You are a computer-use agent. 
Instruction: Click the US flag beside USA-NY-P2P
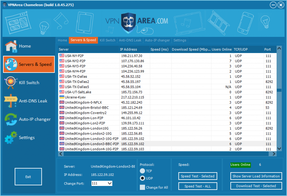[62, 56]
